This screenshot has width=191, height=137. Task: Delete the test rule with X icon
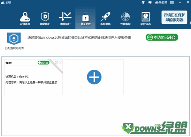[x=60, y=63]
